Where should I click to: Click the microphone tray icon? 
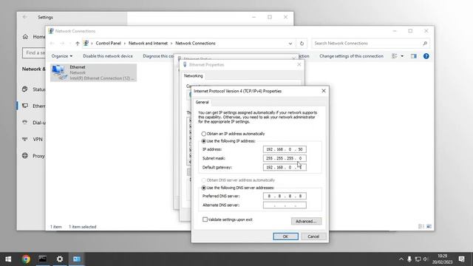pyautogui.click(x=409, y=259)
